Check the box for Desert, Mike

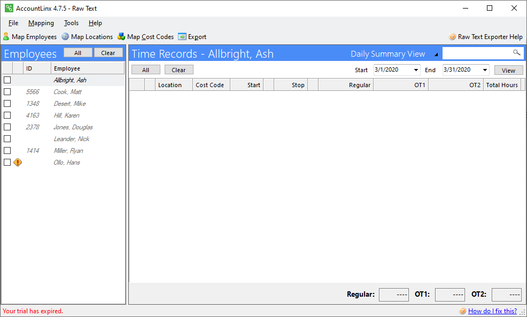point(7,104)
